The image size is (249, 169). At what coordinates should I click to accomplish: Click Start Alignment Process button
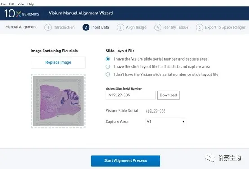click(x=125, y=160)
